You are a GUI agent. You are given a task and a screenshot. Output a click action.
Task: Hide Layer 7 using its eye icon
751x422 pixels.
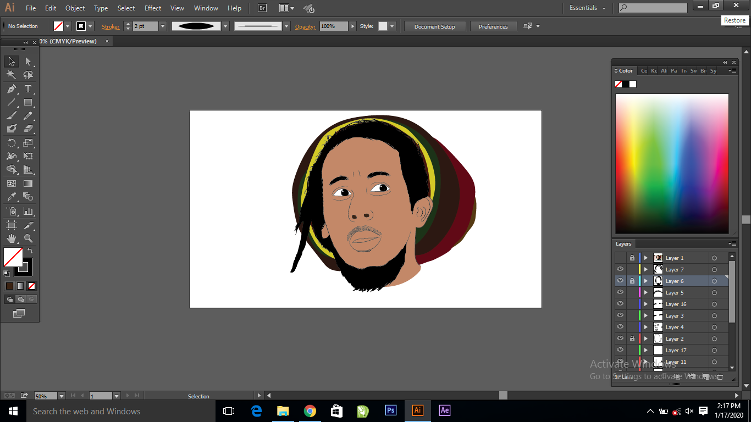click(x=620, y=269)
